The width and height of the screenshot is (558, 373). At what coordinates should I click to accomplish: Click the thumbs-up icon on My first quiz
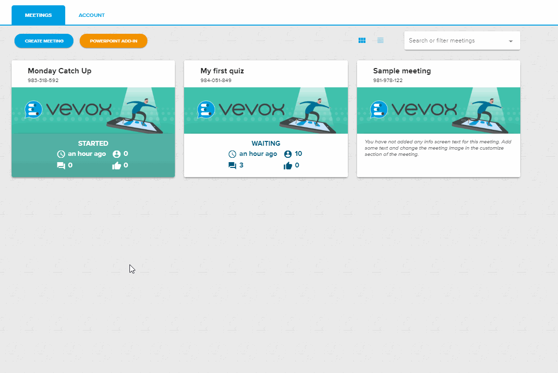coord(287,166)
